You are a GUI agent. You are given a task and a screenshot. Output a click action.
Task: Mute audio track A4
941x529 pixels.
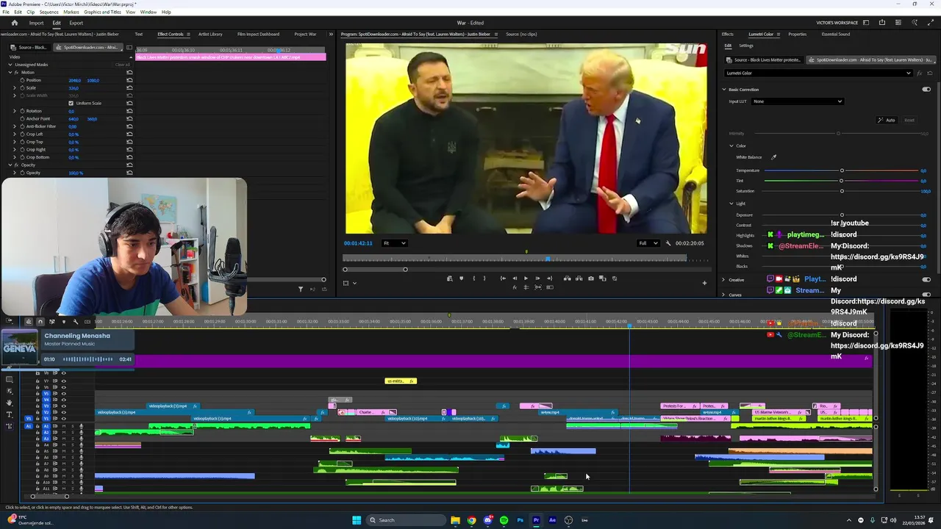(x=63, y=445)
